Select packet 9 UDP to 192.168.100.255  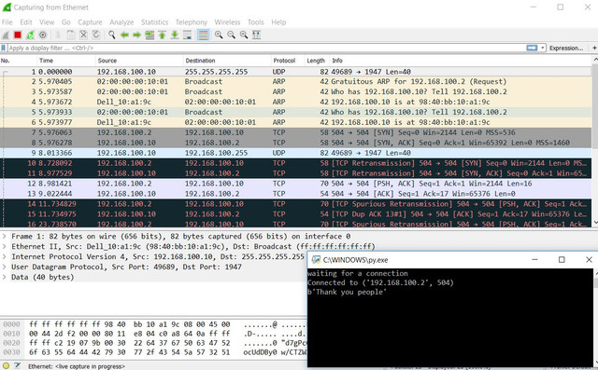point(296,153)
